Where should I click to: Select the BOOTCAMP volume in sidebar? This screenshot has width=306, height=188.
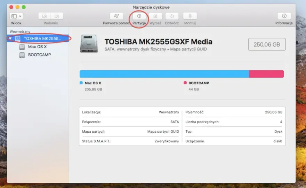39,55
